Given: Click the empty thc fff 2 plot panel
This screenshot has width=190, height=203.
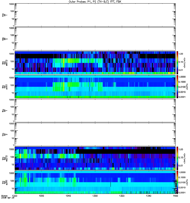Looking at the screenshot, I should click(x=95, y=134).
